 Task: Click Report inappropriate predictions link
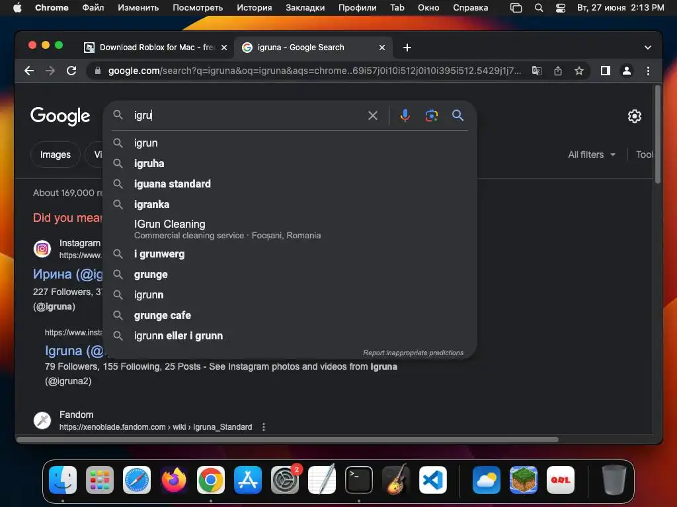click(413, 353)
